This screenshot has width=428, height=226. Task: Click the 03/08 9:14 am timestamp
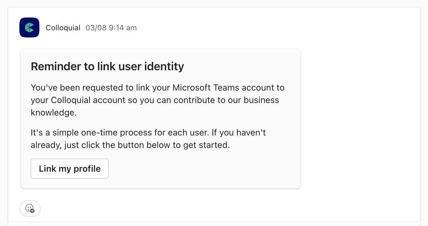tap(111, 28)
